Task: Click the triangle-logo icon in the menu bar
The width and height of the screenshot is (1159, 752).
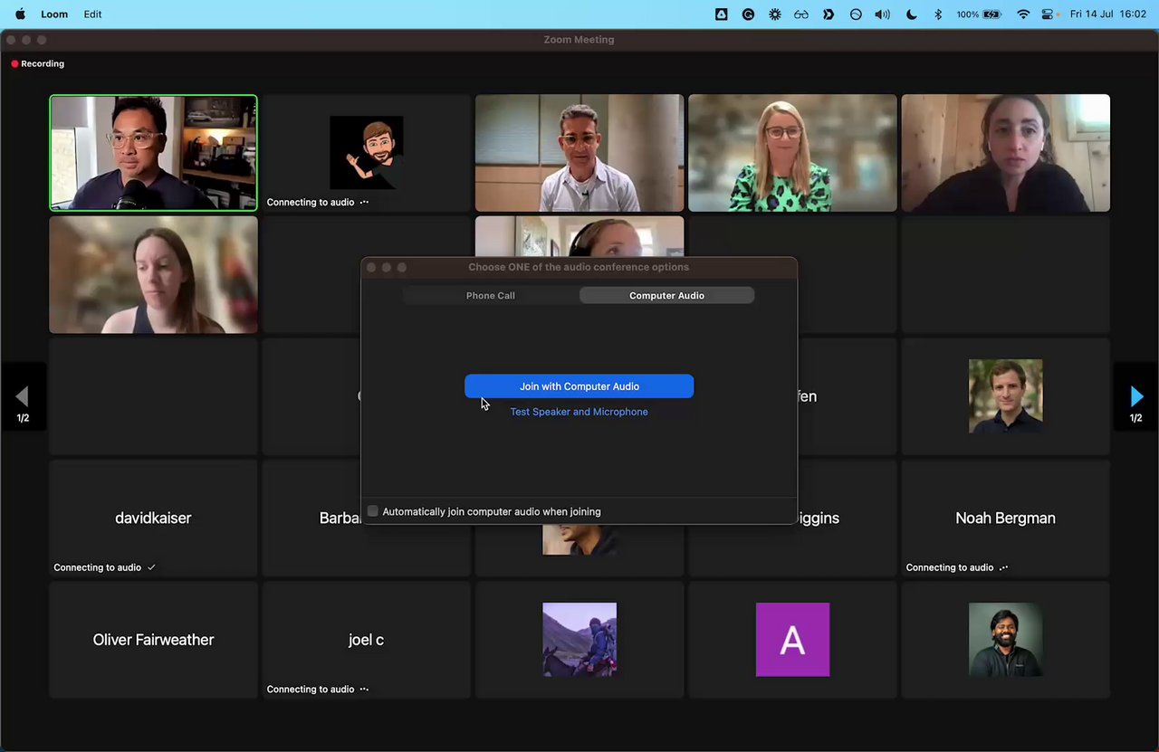Action: (x=721, y=14)
